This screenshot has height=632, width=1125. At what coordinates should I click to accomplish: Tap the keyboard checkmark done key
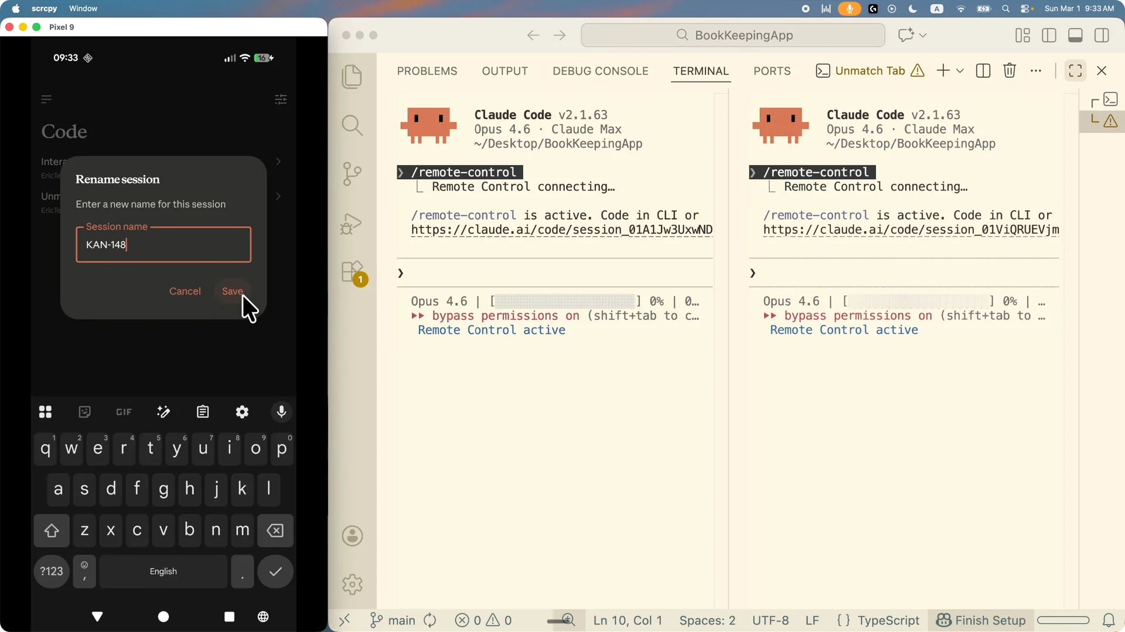pyautogui.click(x=275, y=571)
